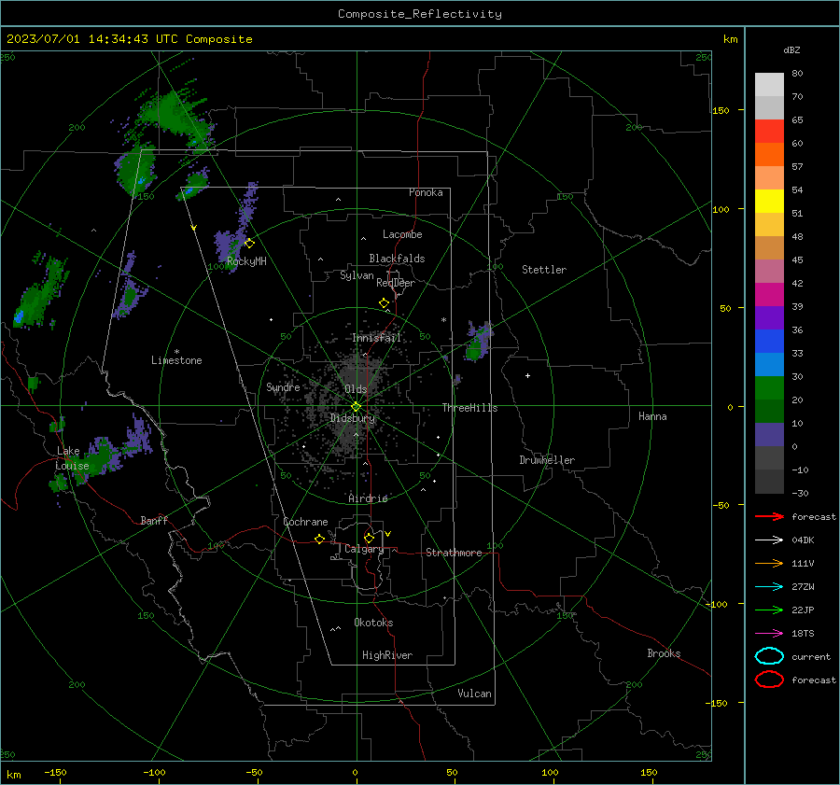Select the cyan current ellipse legend icon
Image resolution: width=840 pixels, height=785 pixels.
tap(769, 656)
